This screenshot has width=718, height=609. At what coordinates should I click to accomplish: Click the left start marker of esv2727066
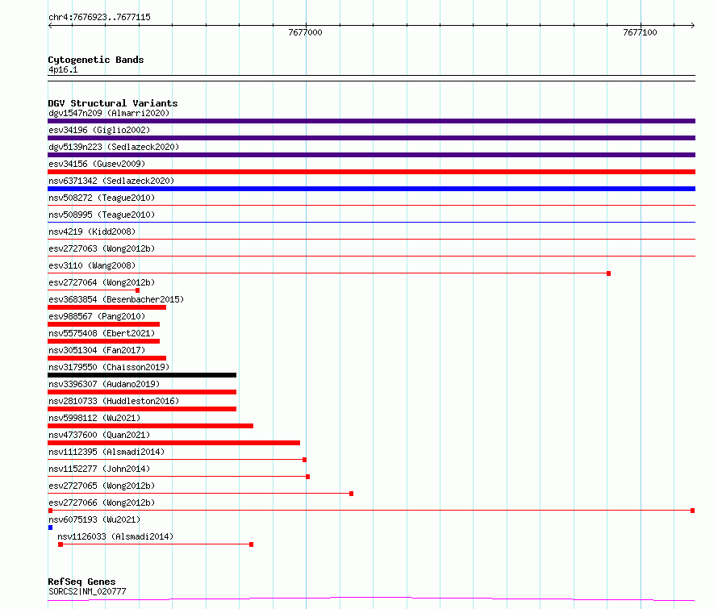pos(50,511)
